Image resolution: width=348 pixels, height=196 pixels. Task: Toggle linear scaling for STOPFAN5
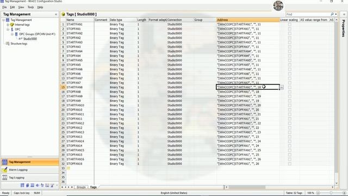pyautogui.click(x=290, y=65)
